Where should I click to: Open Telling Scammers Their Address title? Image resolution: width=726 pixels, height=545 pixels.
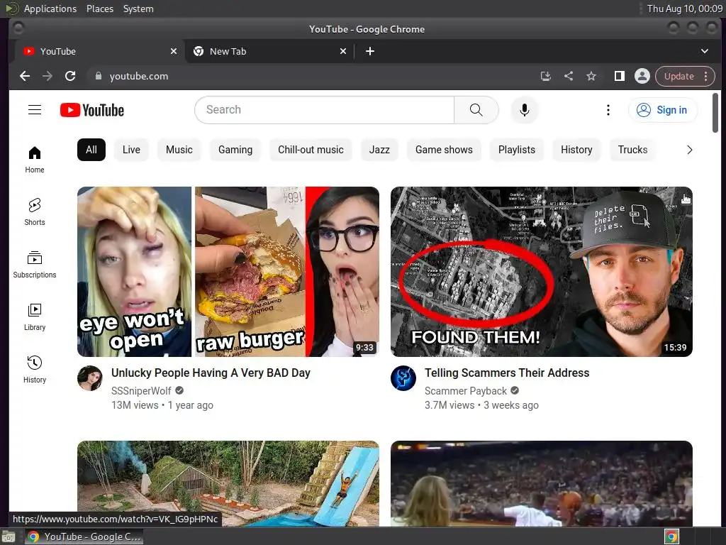(x=507, y=373)
